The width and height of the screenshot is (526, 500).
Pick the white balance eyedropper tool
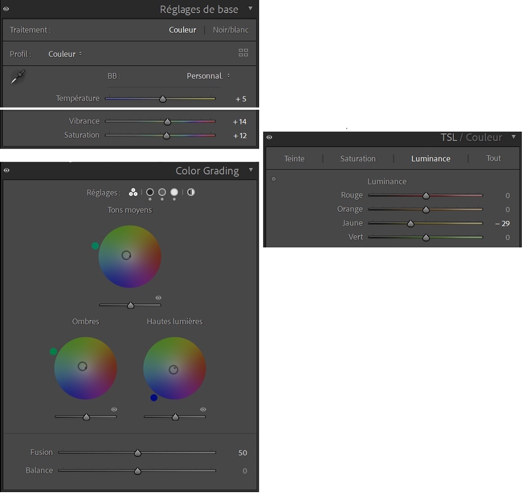coord(18,77)
